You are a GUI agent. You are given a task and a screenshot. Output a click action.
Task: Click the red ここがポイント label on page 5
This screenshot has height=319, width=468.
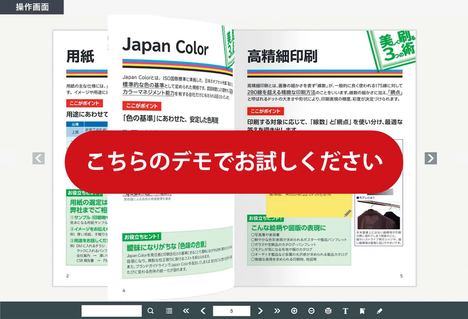[x=266, y=111]
